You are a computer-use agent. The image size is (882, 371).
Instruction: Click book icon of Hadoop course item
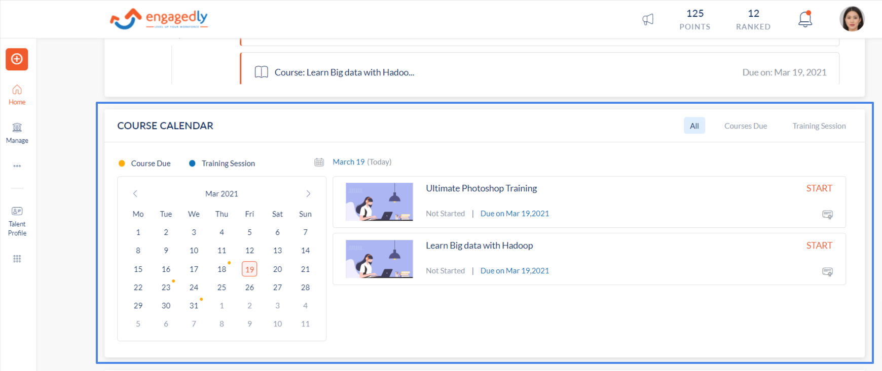tap(261, 72)
